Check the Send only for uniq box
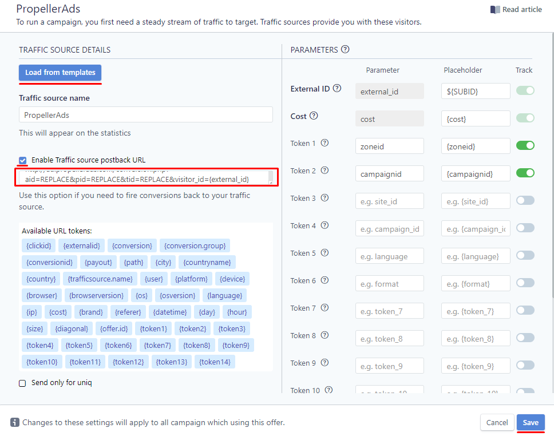 [x=22, y=383]
